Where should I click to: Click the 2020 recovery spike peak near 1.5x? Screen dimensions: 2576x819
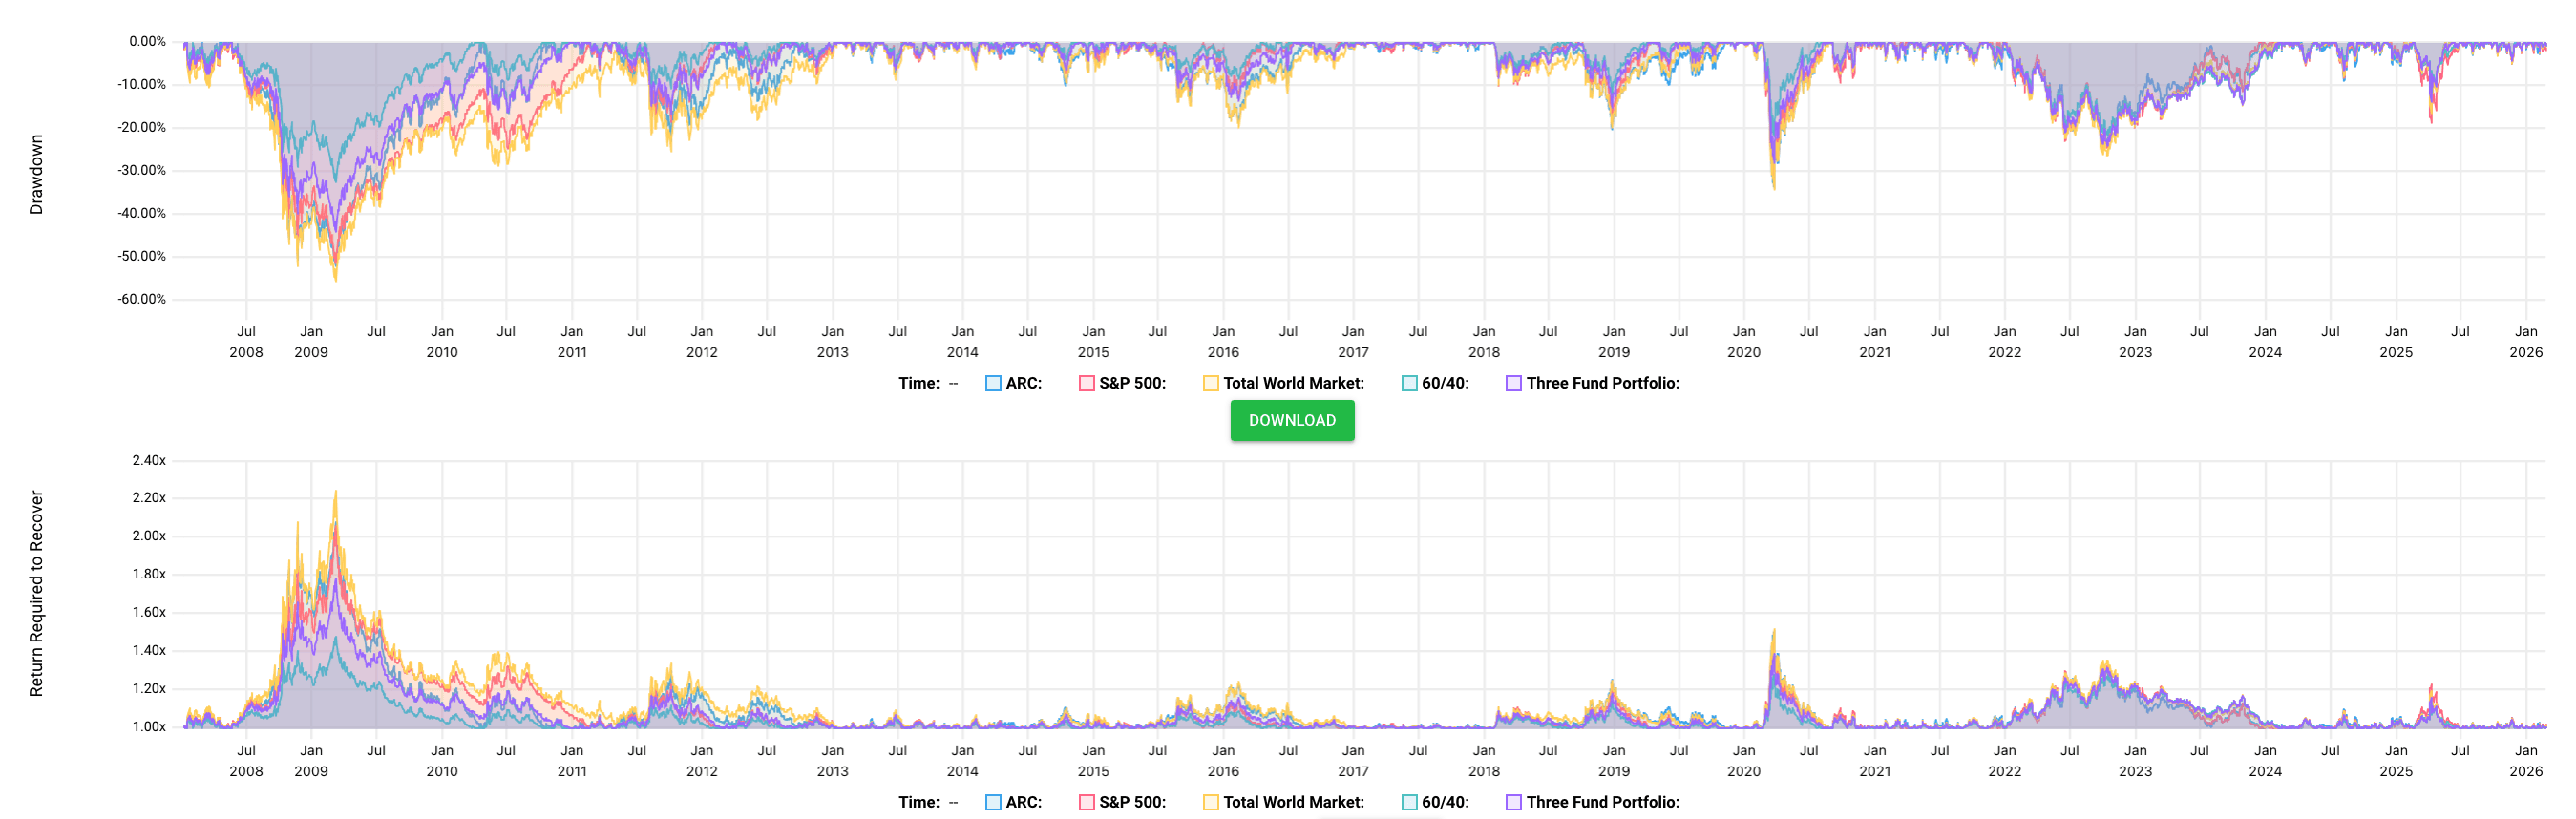tap(1774, 631)
